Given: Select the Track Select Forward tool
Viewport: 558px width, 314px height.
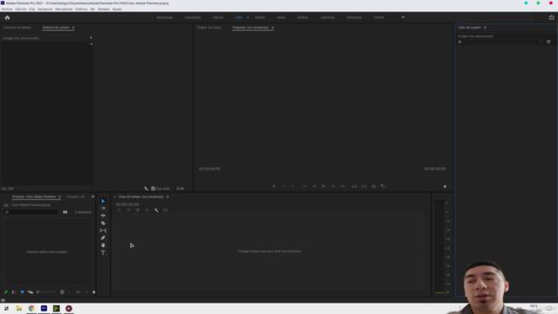Looking at the screenshot, I should point(103,208).
